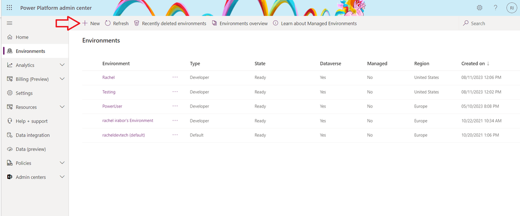This screenshot has height=216, width=520.
Task: Sort by the State column header
Action: (x=260, y=63)
